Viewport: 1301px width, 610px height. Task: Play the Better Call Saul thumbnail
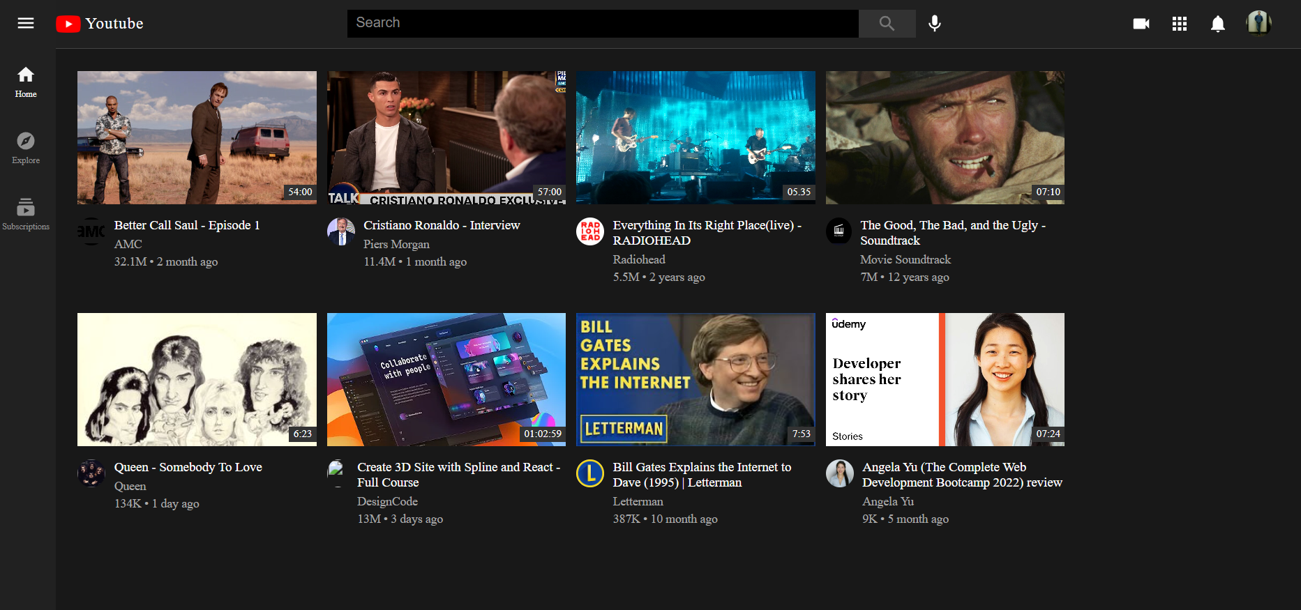click(x=197, y=137)
